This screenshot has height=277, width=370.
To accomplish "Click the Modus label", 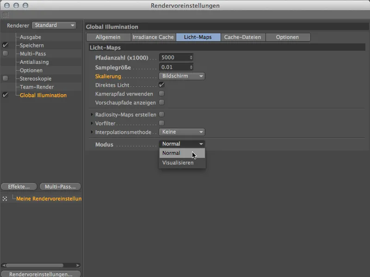I will click(105, 145).
